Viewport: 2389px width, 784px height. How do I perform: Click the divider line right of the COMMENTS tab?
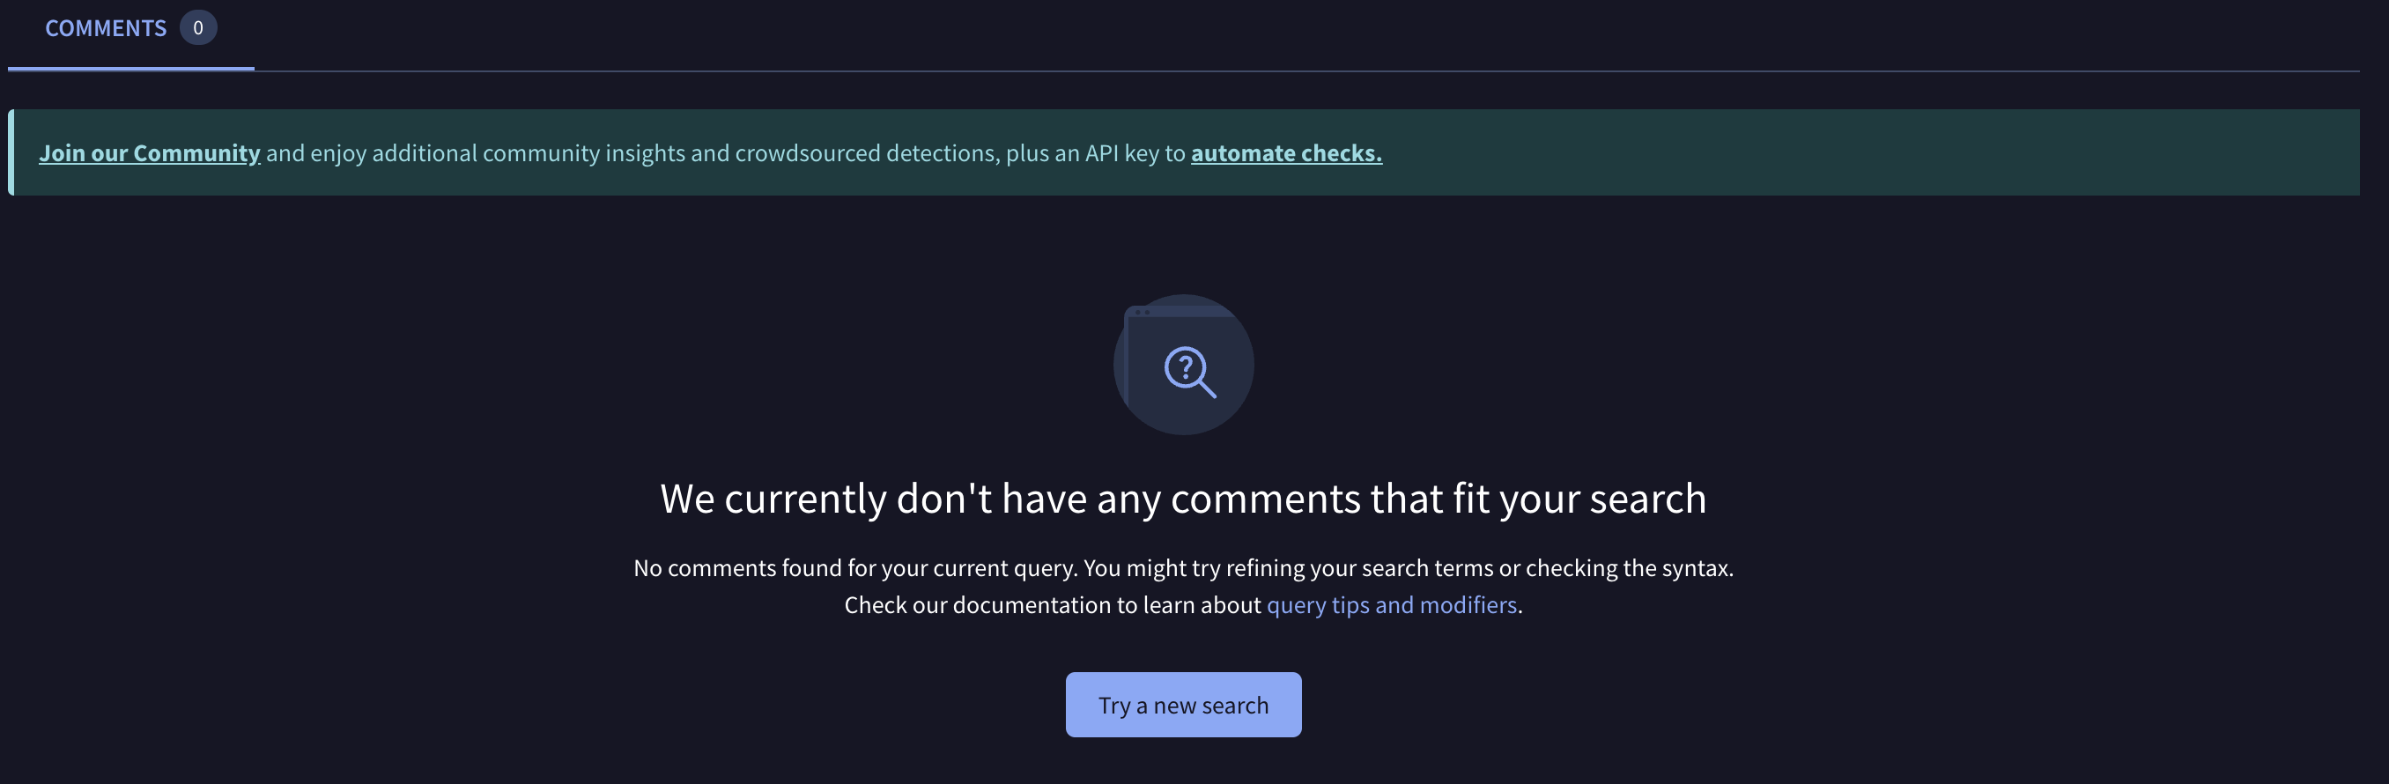1298,70
